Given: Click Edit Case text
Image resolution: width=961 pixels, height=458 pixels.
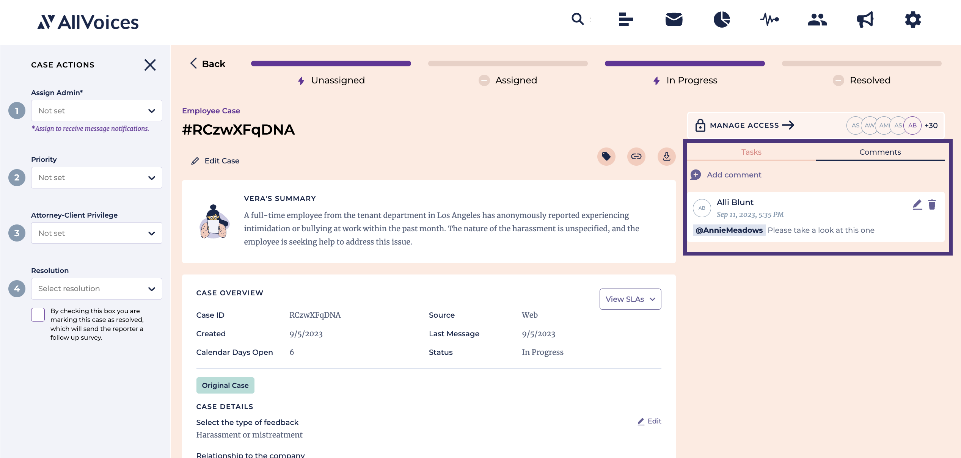Looking at the screenshot, I should (222, 161).
